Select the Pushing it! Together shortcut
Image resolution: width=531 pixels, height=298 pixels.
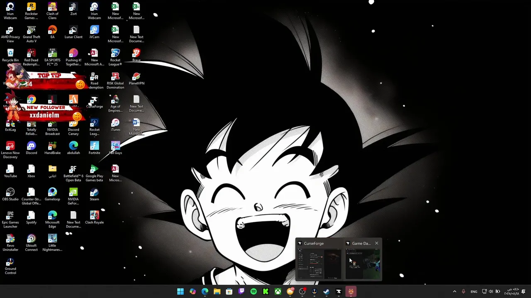(x=73, y=58)
